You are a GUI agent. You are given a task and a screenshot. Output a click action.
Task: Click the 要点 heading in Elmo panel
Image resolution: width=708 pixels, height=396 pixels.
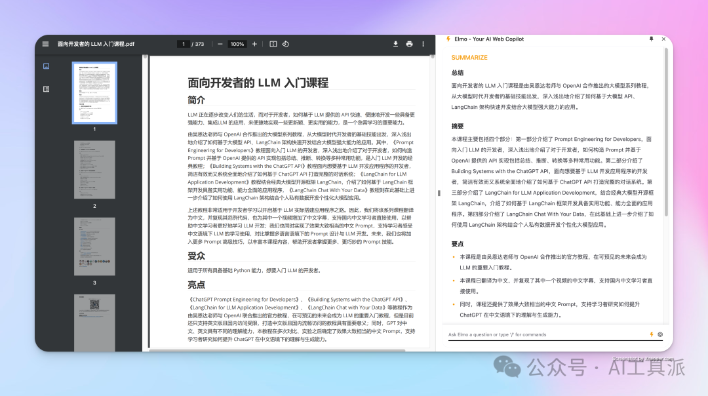click(458, 245)
